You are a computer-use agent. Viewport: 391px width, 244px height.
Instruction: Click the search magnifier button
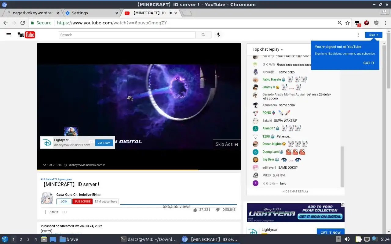(203, 35)
